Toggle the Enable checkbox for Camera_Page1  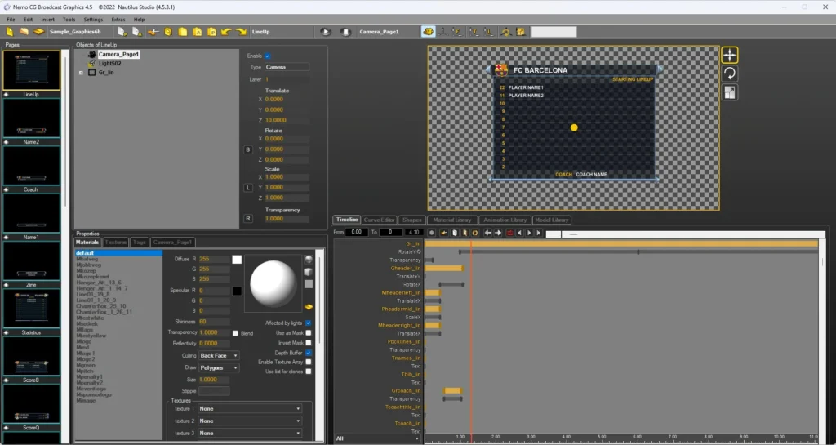pyautogui.click(x=268, y=56)
